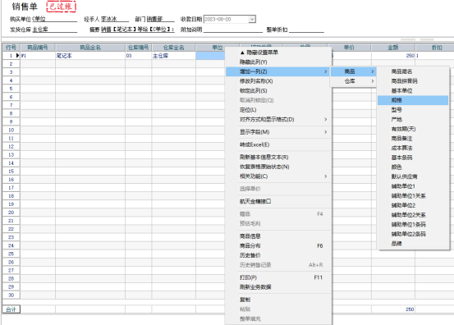This screenshot has width=454, height=325.
Task: Click the 商品全名 column header
Action: pos(90,48)
